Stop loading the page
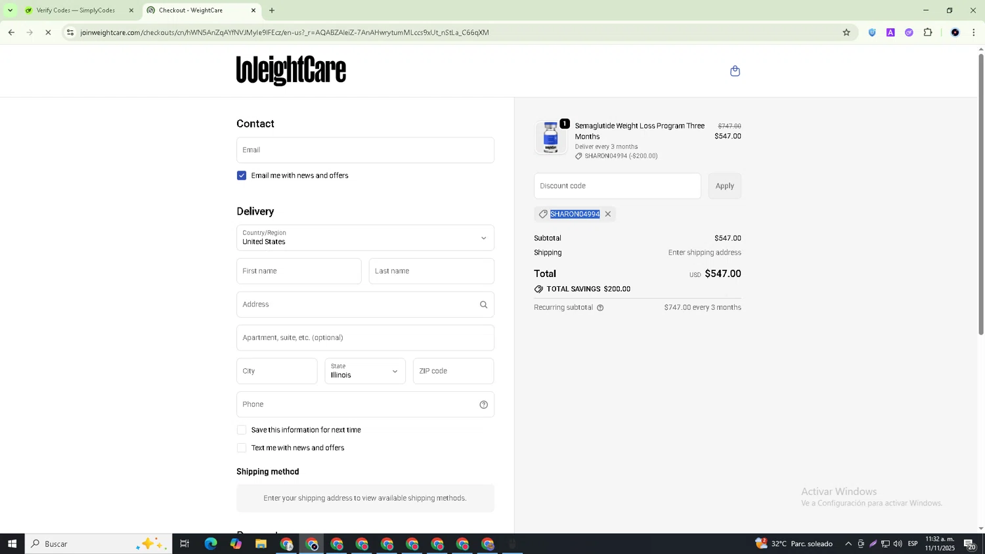The height and width of the screenshot is (554, 985). [x=48, y=32]
